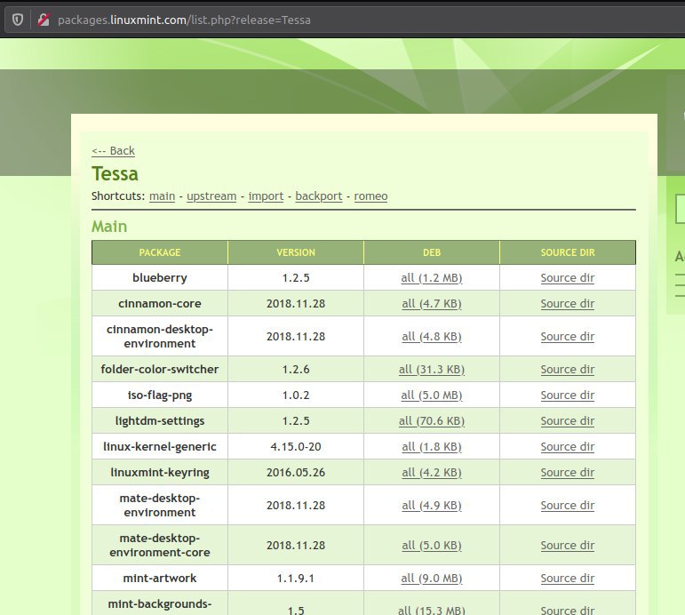
Task: Click the Main section heading
Action: click(109, 226)
